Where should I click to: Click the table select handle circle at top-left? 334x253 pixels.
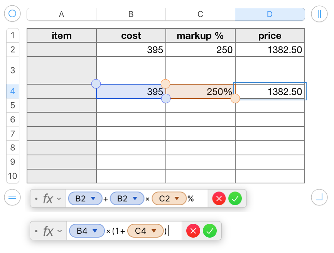coord(12,14)
